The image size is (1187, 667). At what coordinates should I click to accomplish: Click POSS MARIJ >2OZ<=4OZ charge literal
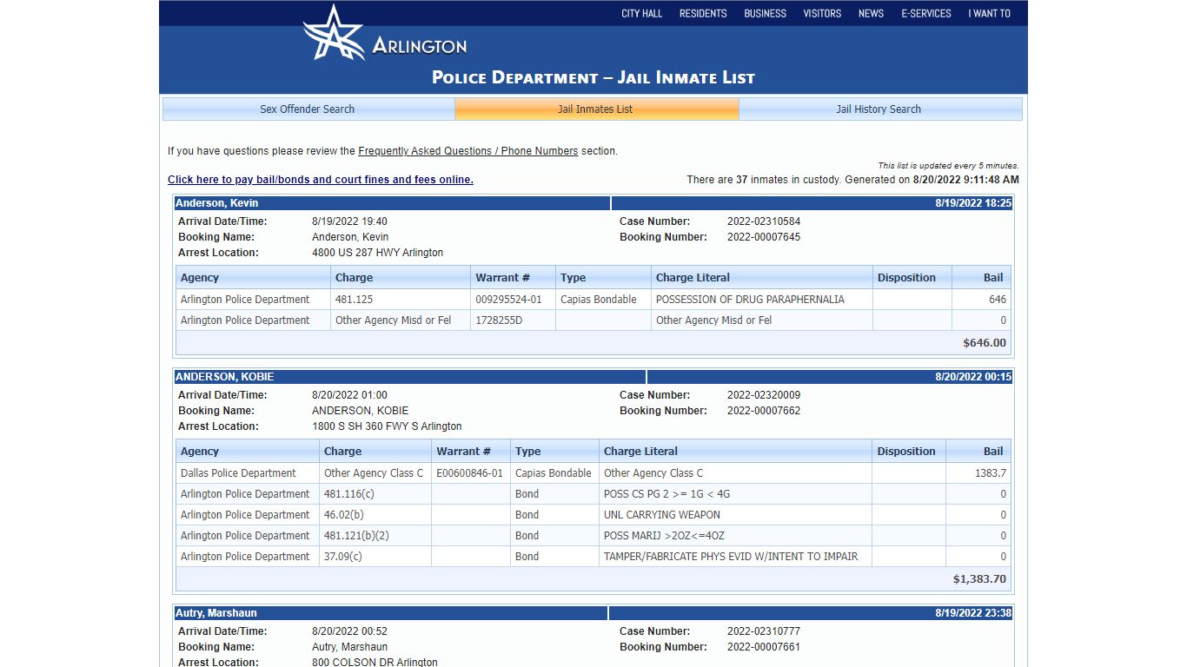point(664,536)
